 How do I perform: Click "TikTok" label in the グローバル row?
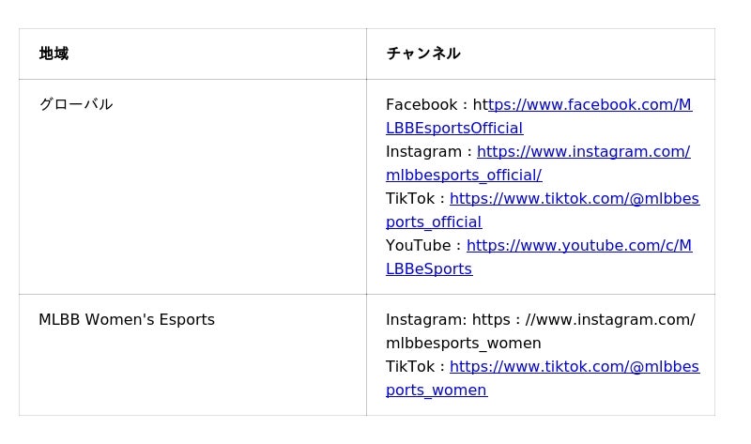pyautogui.click(x=409, y=199)
